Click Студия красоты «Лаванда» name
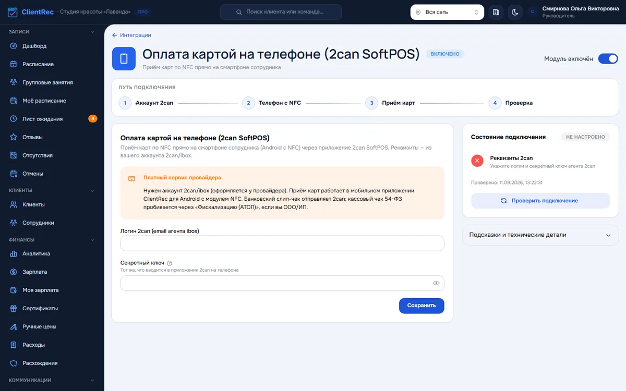The image size is (626, 391). pyautogui.click(x=94, y=12)
